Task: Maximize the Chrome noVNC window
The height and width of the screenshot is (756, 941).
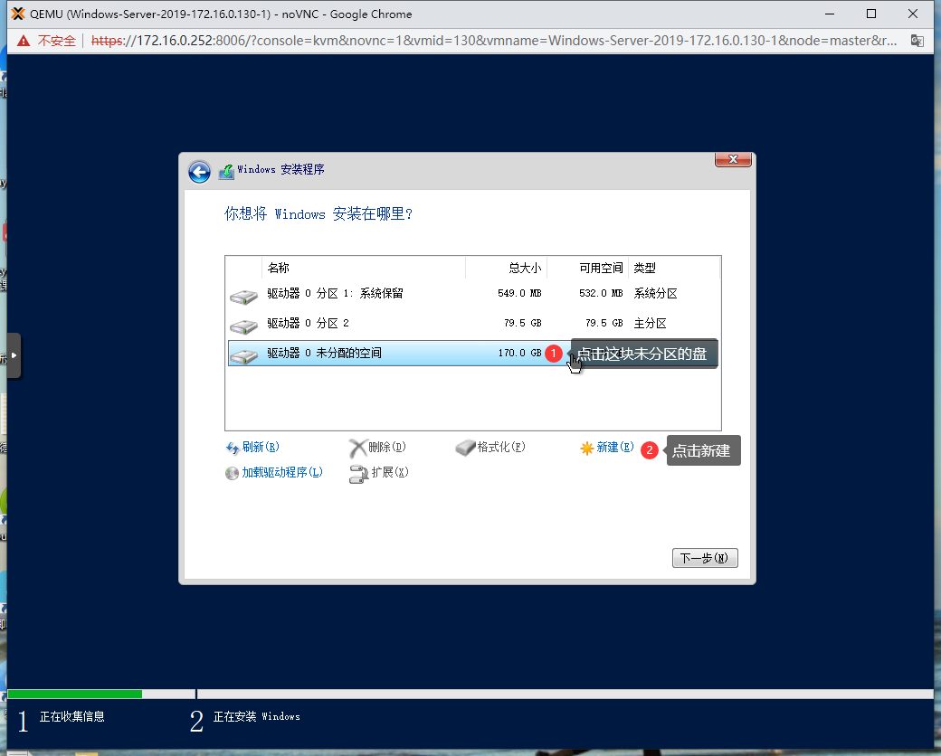Action: click(x=871, y=14)
